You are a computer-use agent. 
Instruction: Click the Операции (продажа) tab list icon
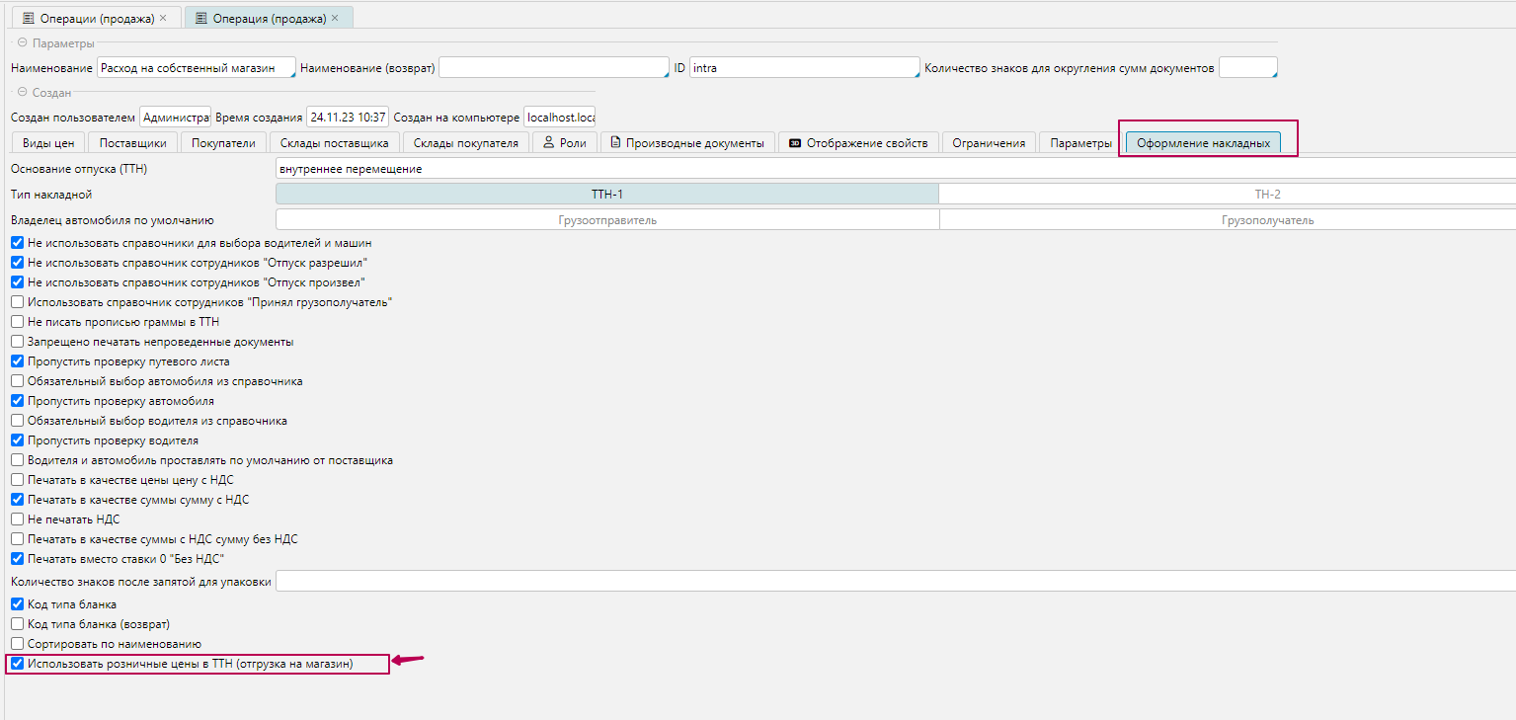[x=29, y=19]
